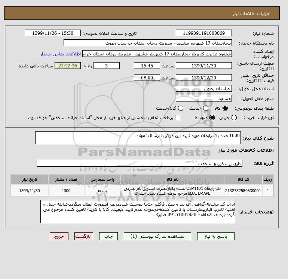Click the تعداد / مقدار column header

pos(66,179)
